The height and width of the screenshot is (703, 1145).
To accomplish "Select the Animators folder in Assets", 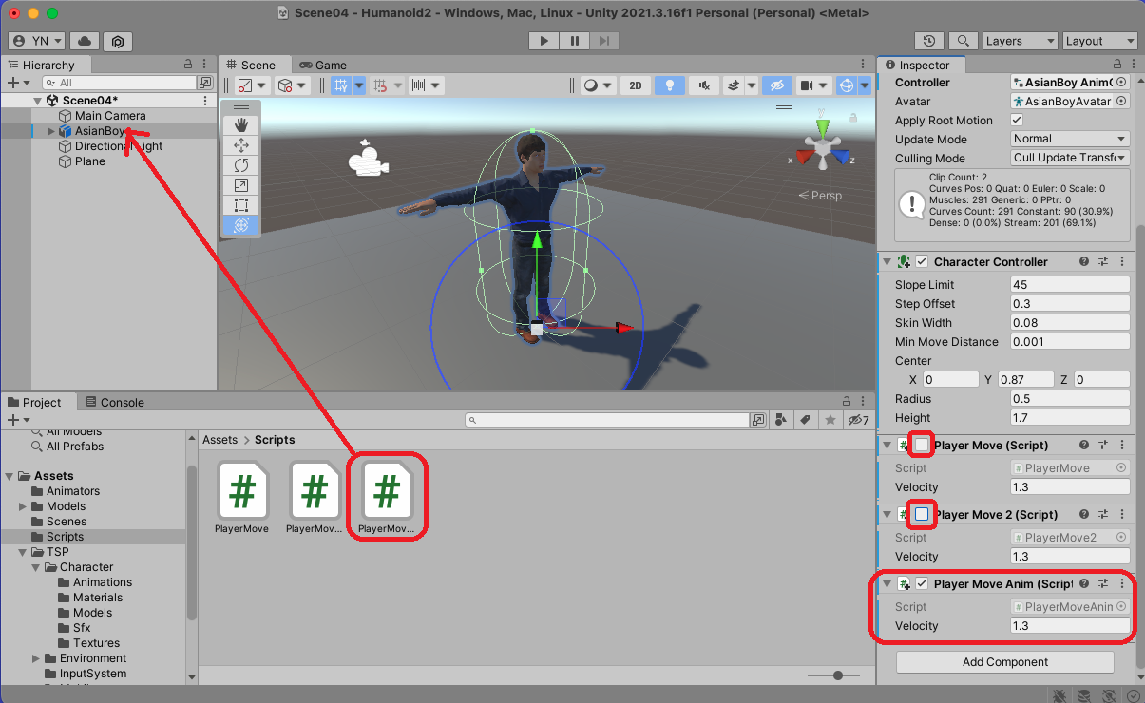I will 73,491.
